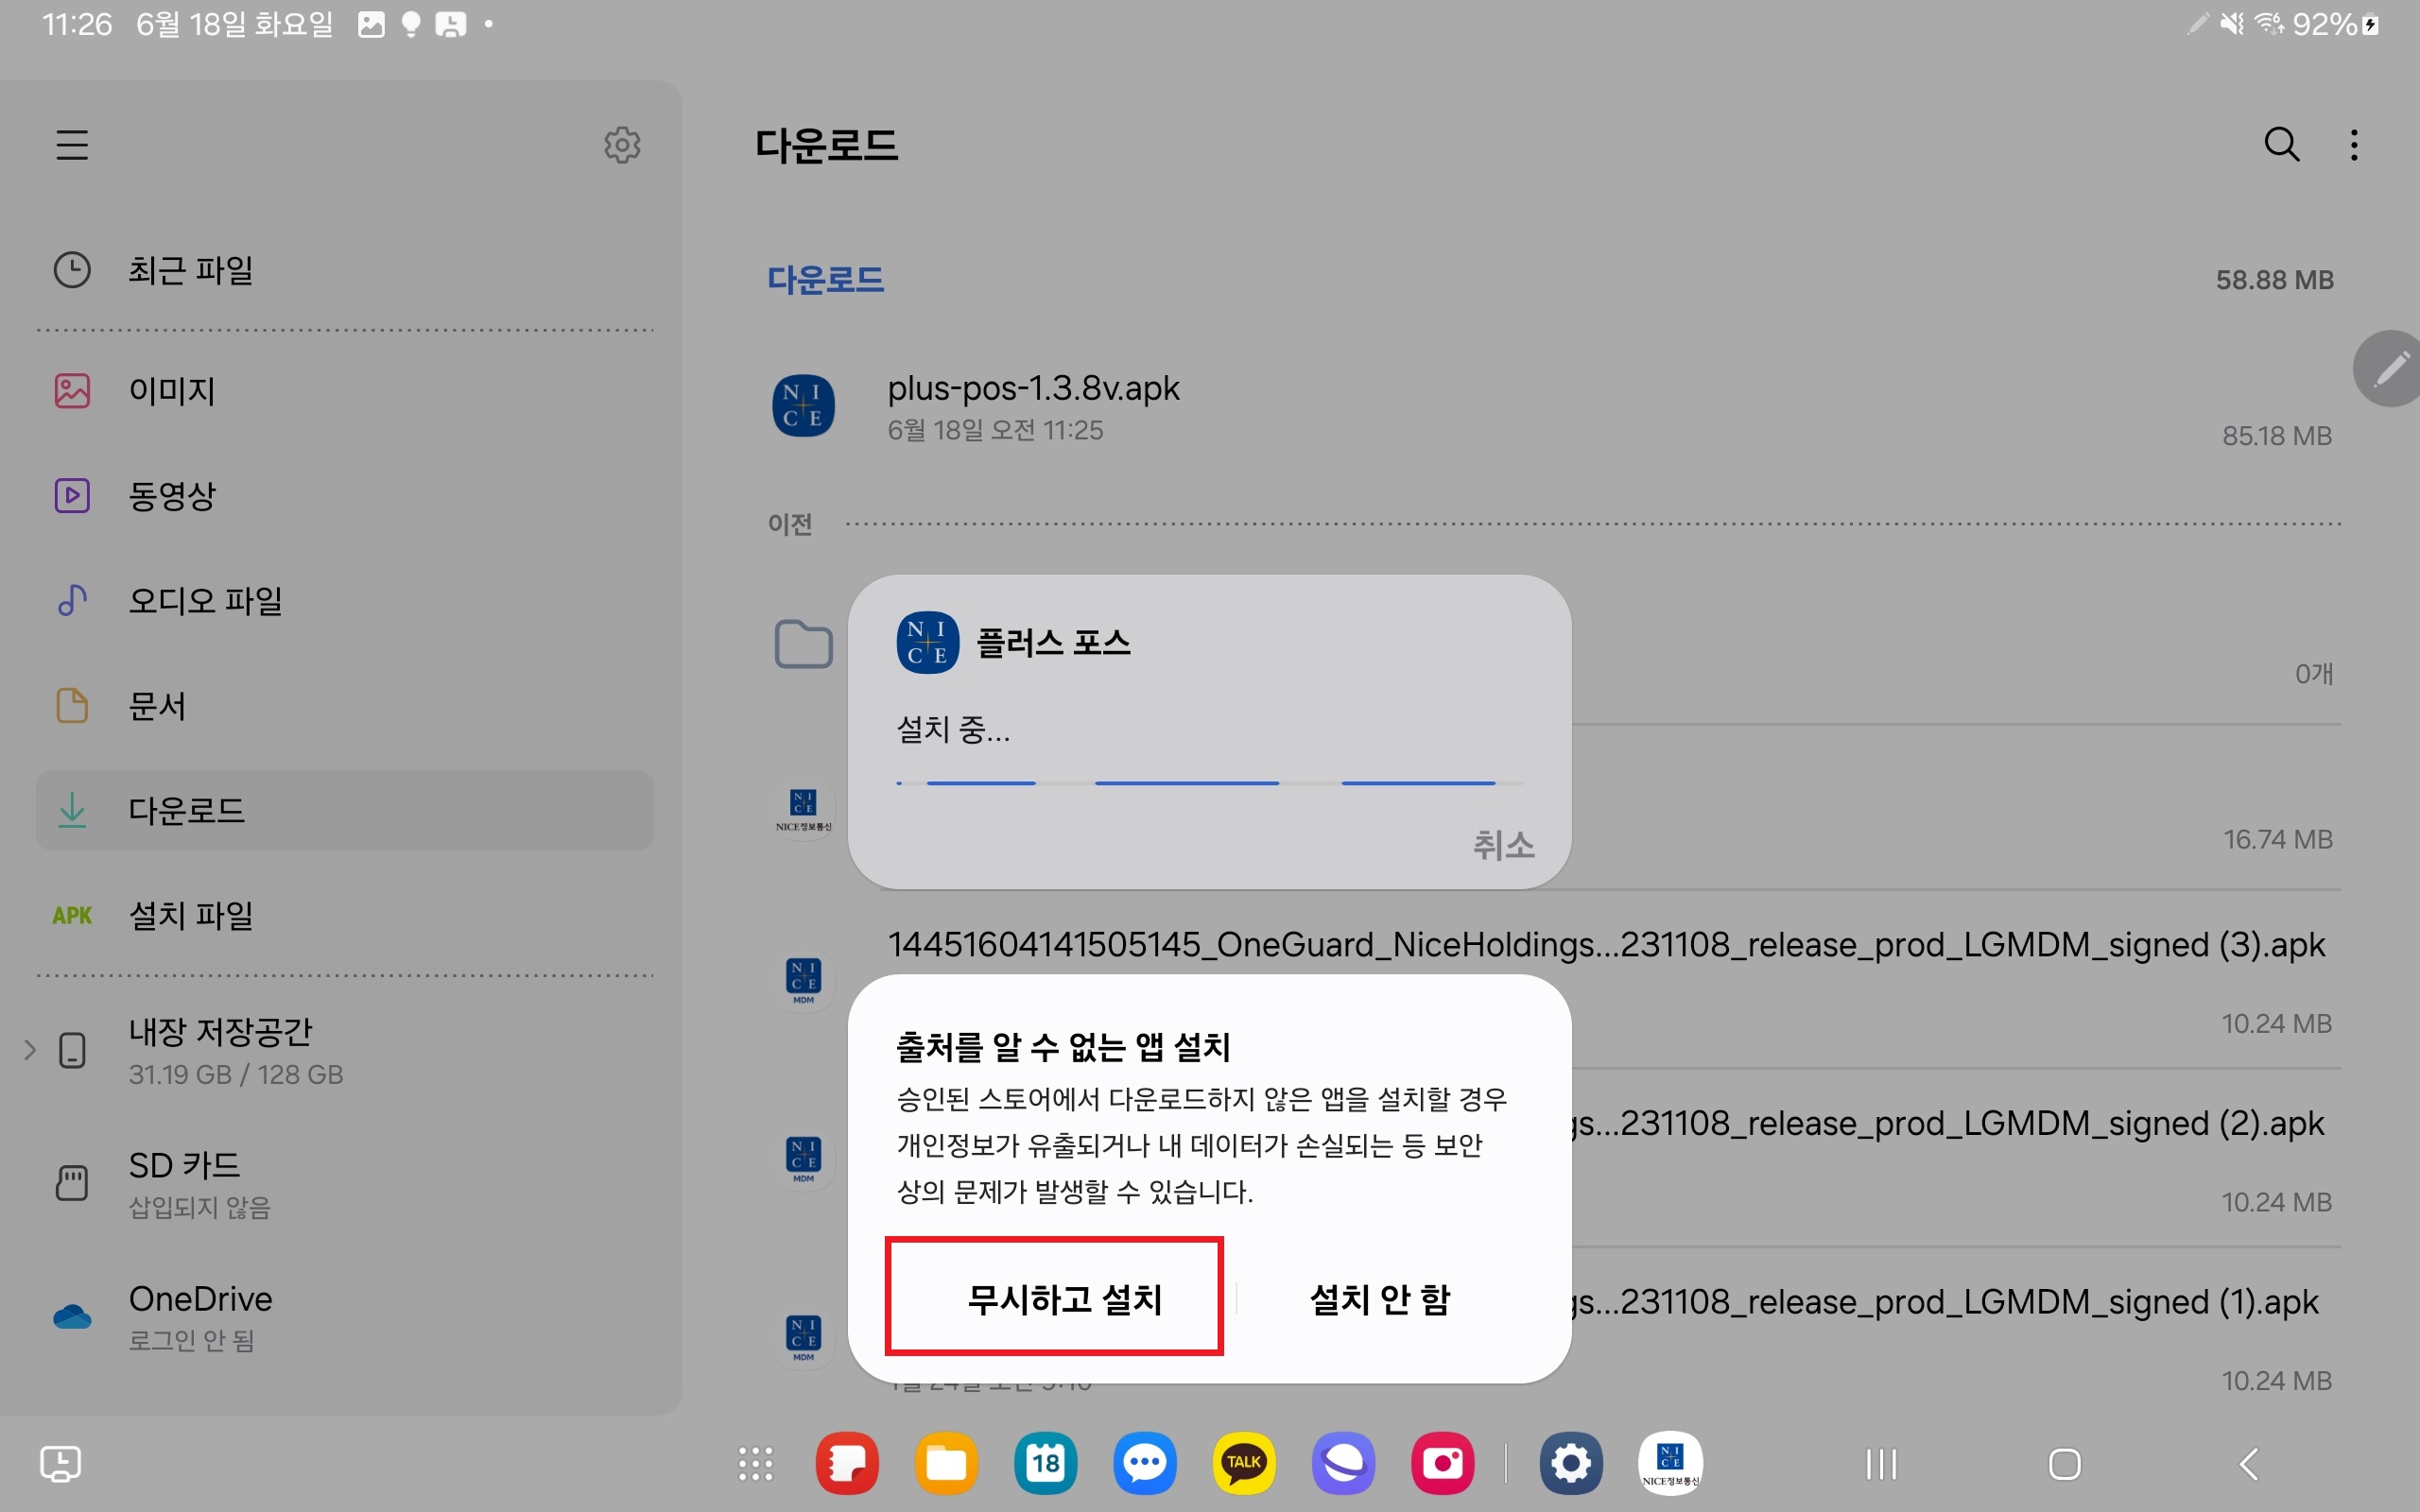Tap the search magnifier icon
Image resolution: width=2420 pixels, height=1512 pixels.
[2281, 145]
